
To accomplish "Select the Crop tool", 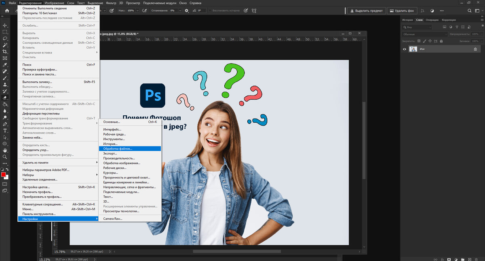I will (5, 52).
